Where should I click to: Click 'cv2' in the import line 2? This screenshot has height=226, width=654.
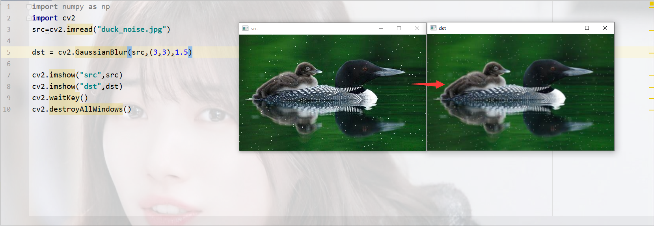coord(69,18)
